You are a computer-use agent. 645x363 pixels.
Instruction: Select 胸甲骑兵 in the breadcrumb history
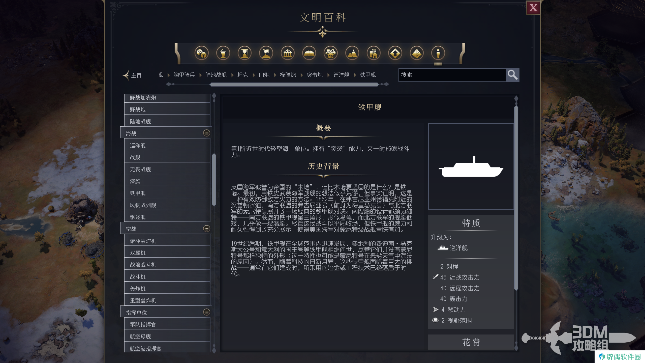tap(184, 75)
